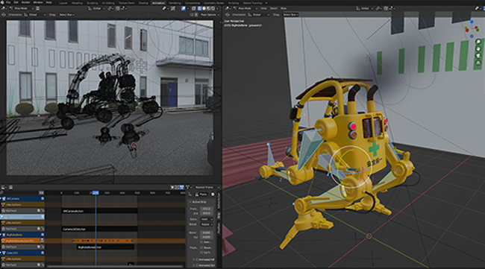Open the File menu
Image resolution: width=485 pixels, height=269 pixels.
coord(8,2)
